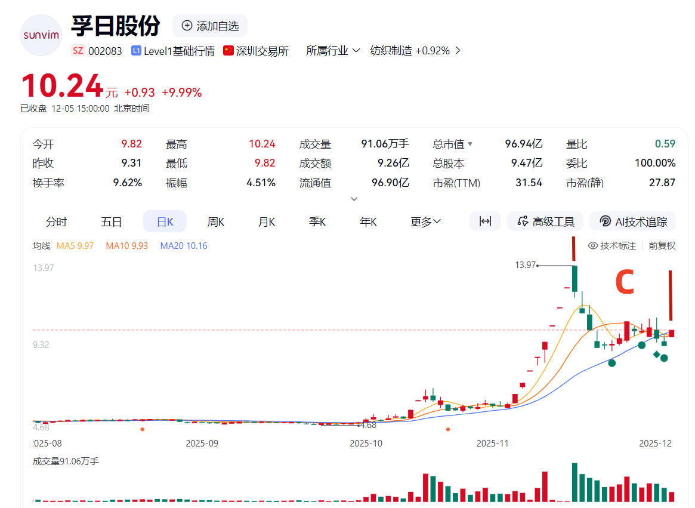Click the MA10 9.93 legend
This screenshot has height=508, width=695.
pyautogui.click(x=126, y=246)
